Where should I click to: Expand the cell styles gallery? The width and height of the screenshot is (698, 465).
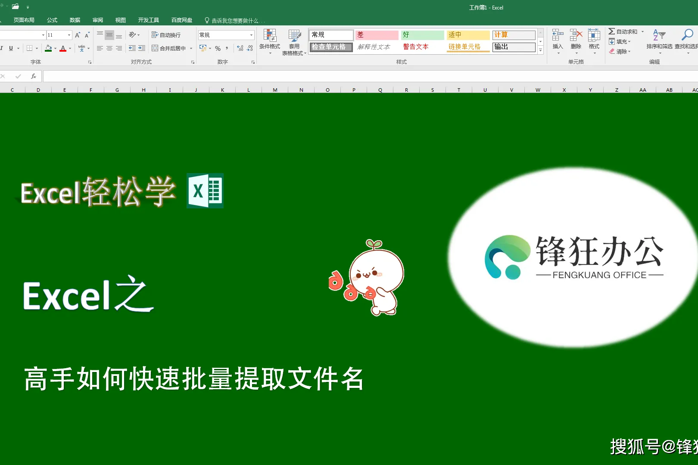tap(541, 50)
